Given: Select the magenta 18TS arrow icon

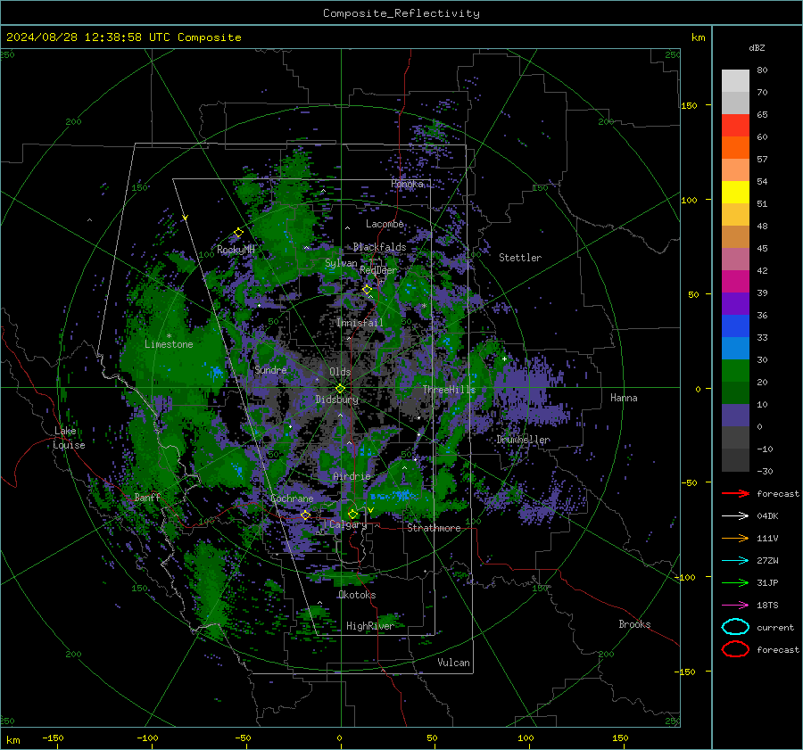Looking at the screenshot, I should [x=735, y=606].
